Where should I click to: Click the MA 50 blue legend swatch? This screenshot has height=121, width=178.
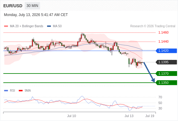point(49,26)
